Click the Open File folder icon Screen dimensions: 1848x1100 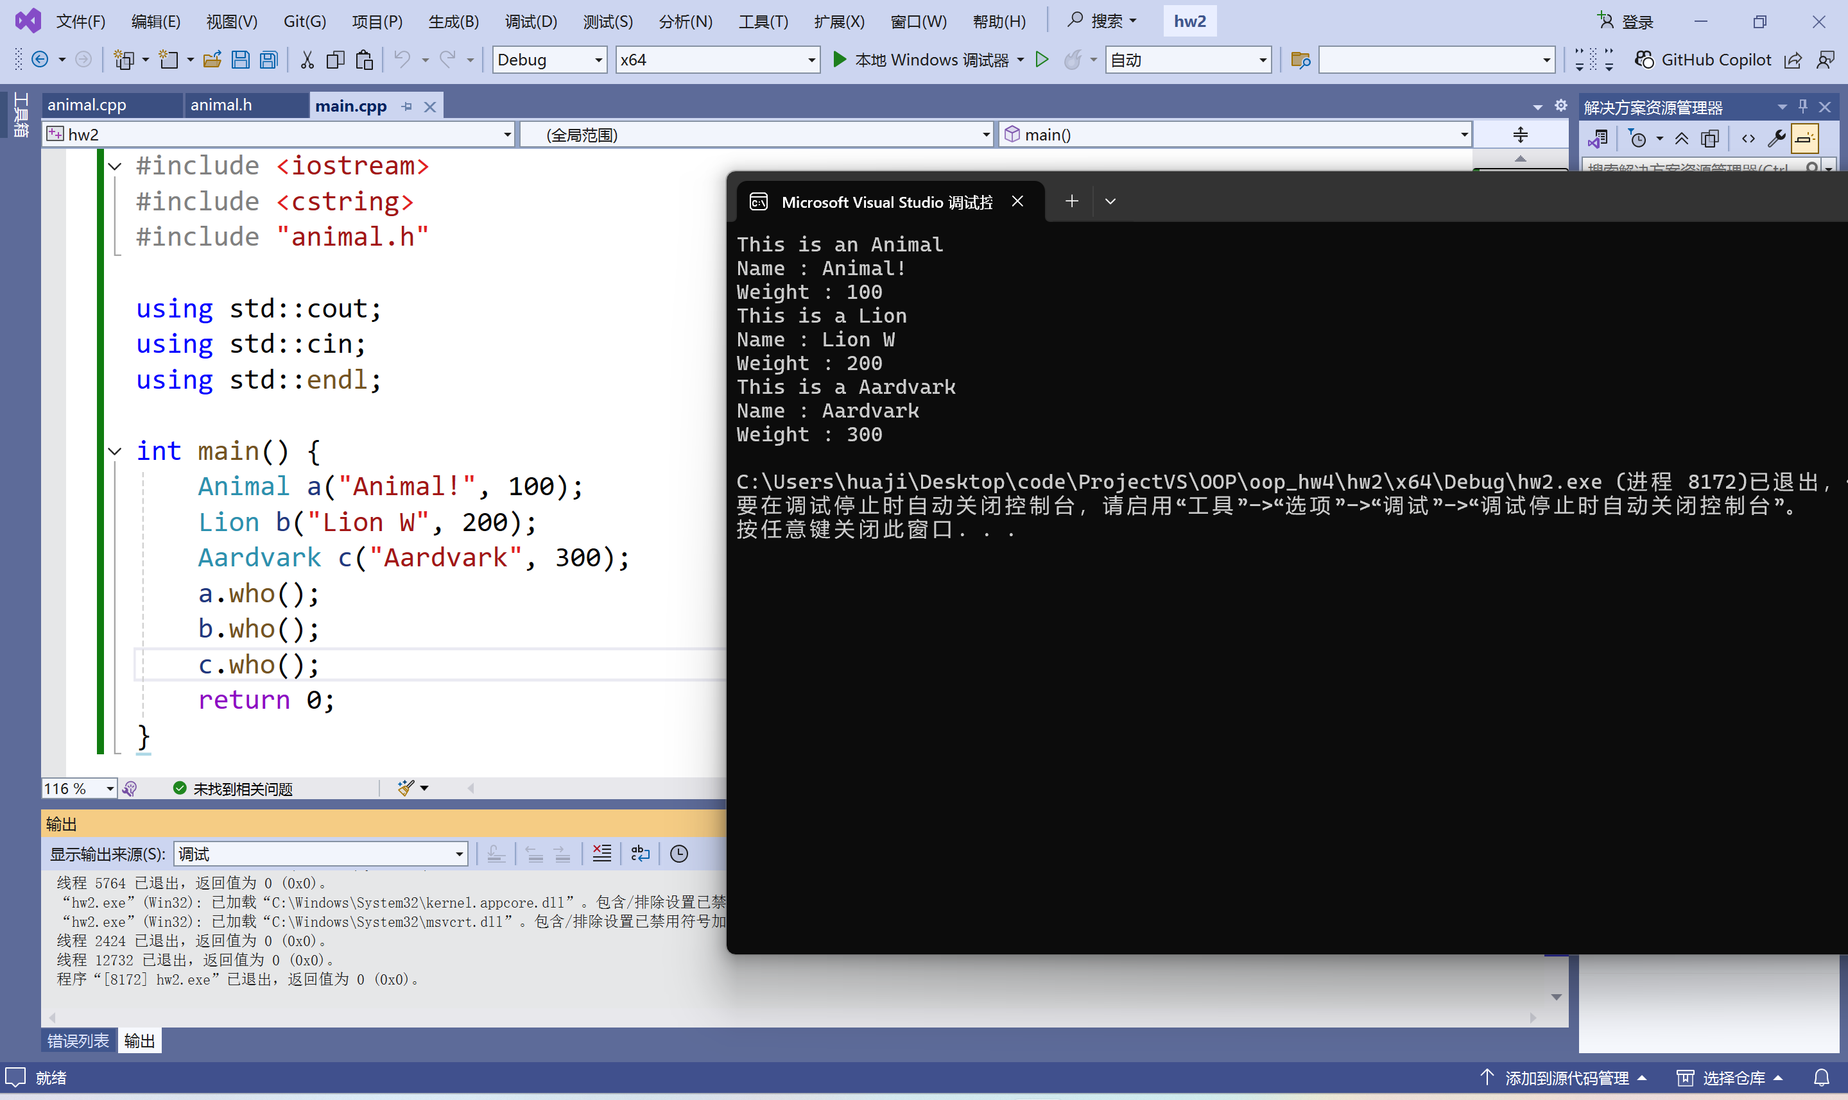tap(212, 60)
